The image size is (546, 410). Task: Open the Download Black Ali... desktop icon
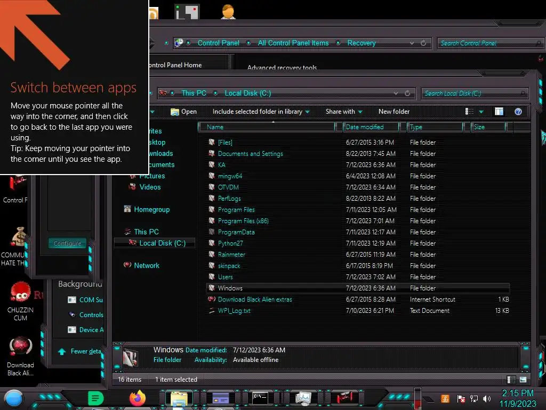(x=20, y=356)
